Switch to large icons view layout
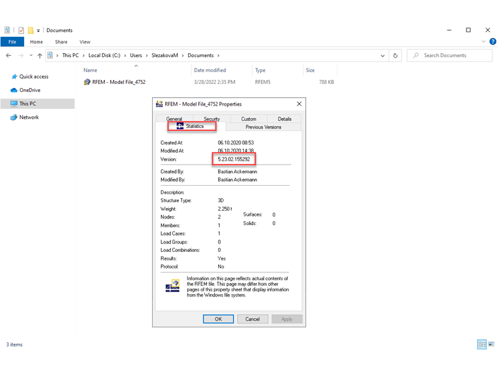The image size is (498, 374). point(491,344)
